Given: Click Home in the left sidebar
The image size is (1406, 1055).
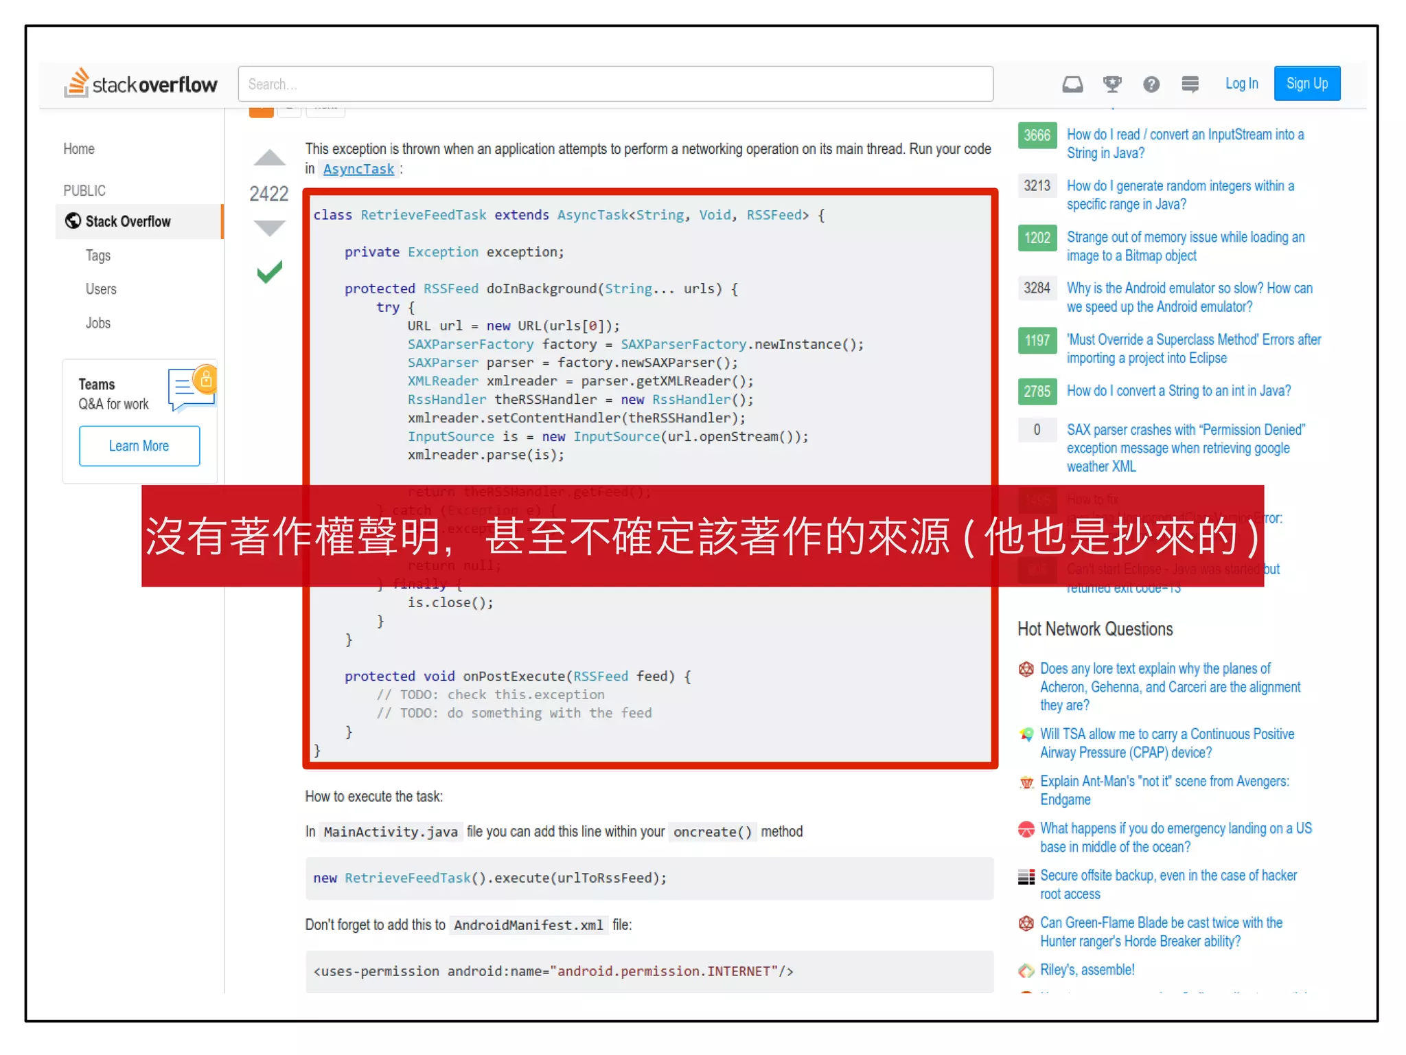Looking at the screenshot, I should 79,149.
